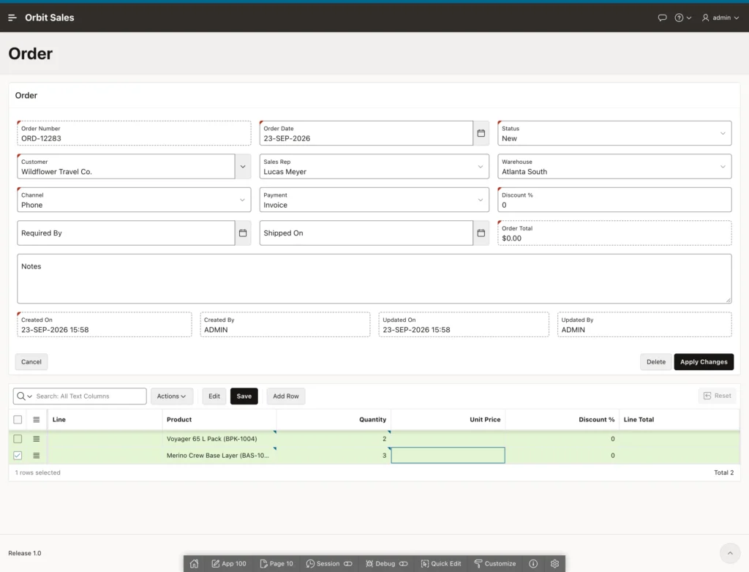Add a new row to the grid
The width and height of the screenshot is (749, 572).
(x=286, y=396)
